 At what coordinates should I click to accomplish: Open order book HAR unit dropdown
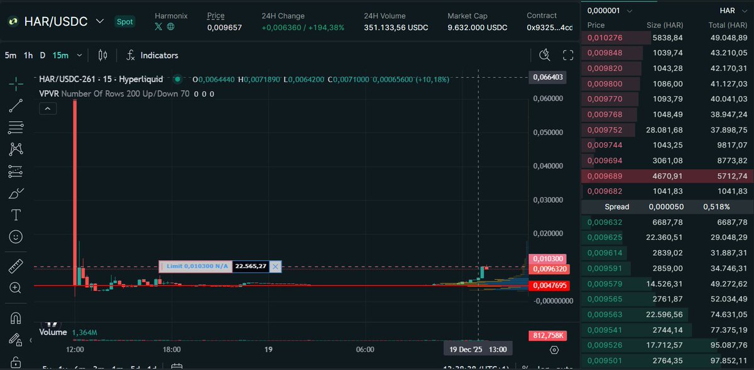click(x=733, y=11)
